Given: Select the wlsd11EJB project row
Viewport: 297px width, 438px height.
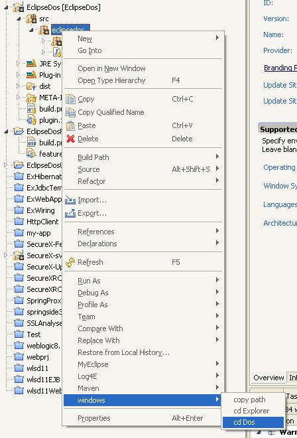Looking at the screenshot, I should pyautogui.click(x=37, y=380).
